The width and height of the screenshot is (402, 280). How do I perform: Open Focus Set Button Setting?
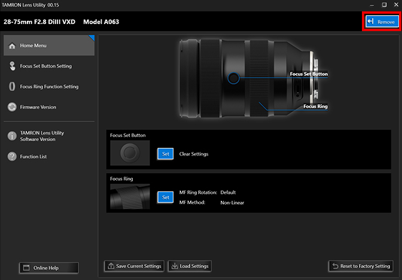(x=49, y=66)
